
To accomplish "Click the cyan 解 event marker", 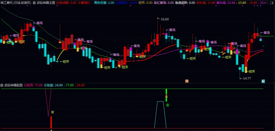I will tap(263, 81).
